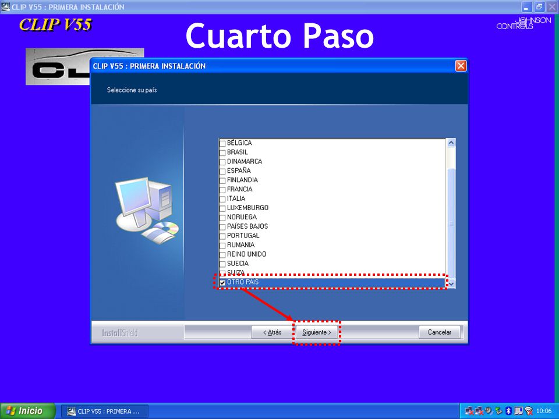Check the FRANCIA checkbox
This screenshot has height=419, width=559.
pos(222,190)
